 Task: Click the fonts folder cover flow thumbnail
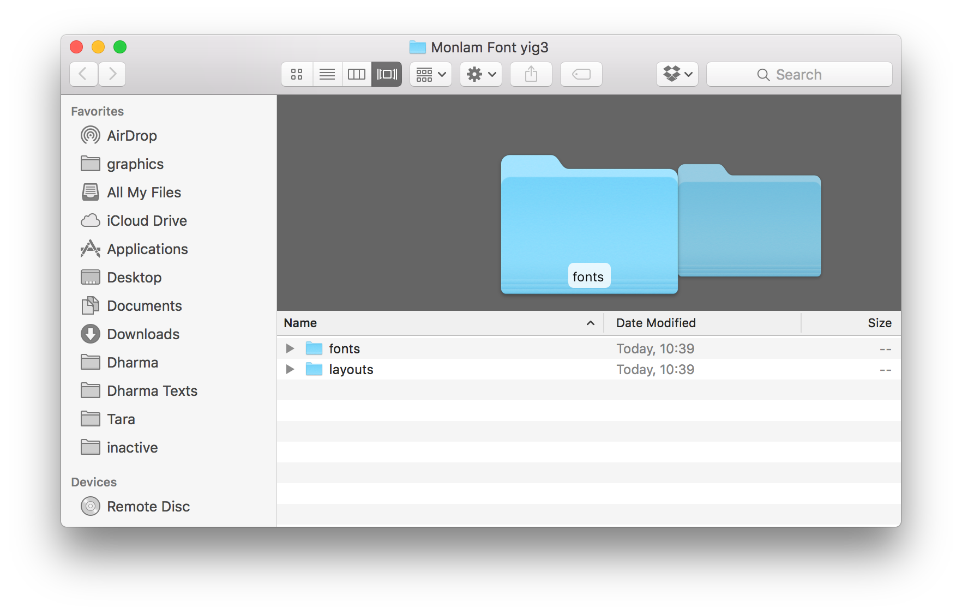click(x=589, y=225)
